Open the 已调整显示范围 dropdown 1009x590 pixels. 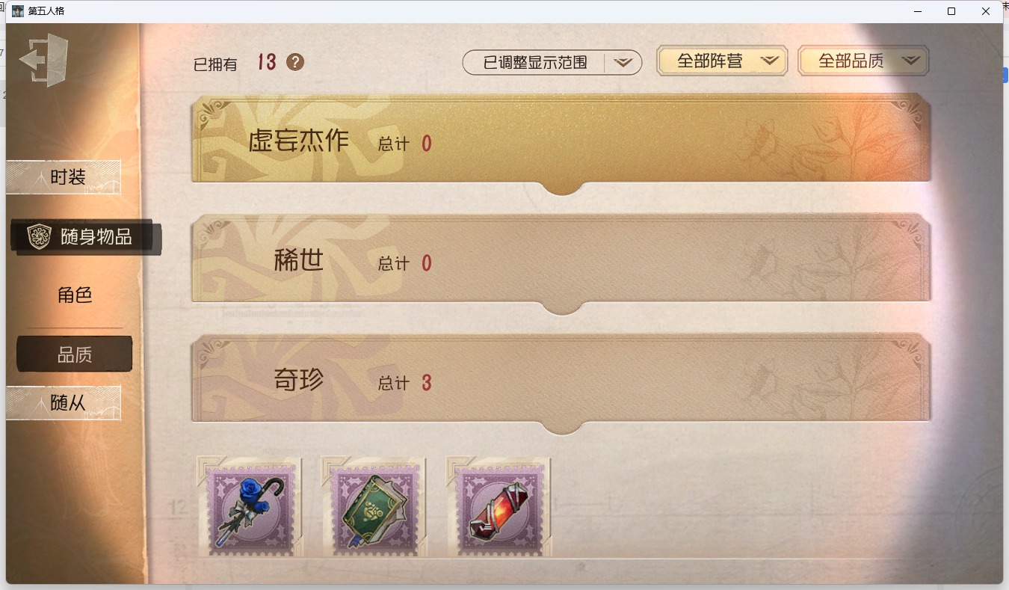552,63
